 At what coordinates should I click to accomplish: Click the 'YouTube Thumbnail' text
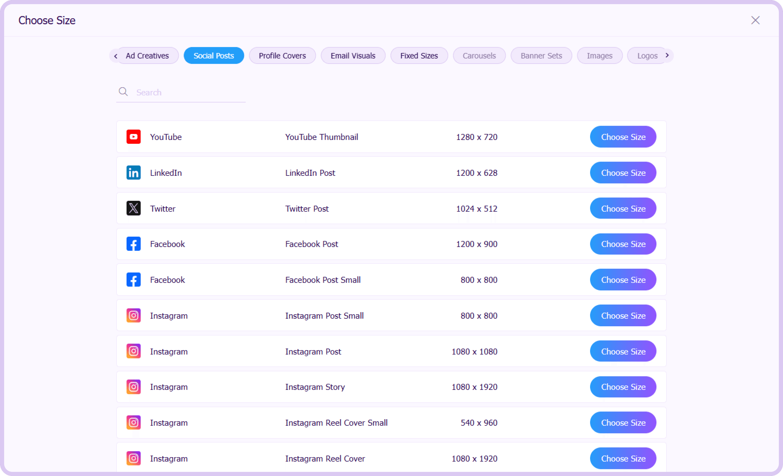[322, 137]
